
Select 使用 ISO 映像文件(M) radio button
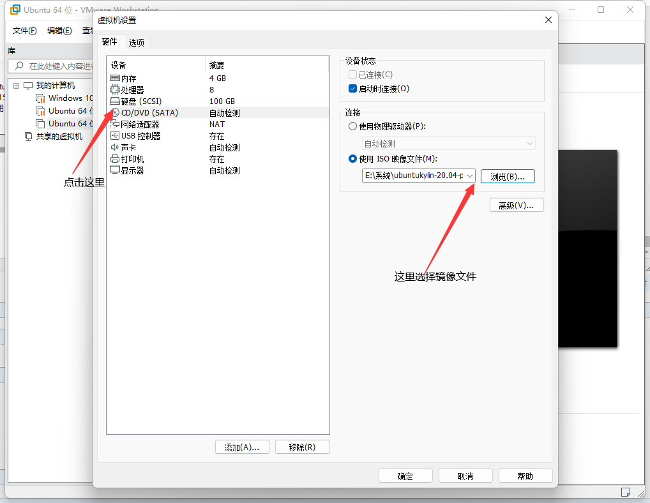click(352, 159)
